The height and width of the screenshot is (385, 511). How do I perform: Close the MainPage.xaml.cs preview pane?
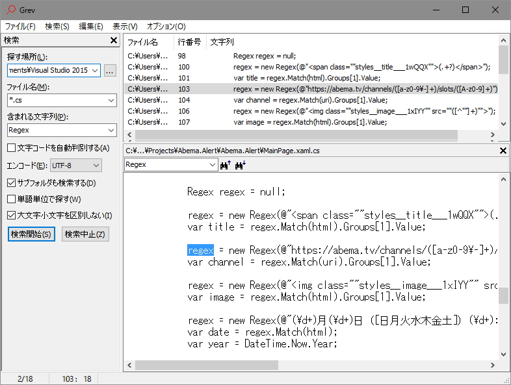(x=503, y=151)
